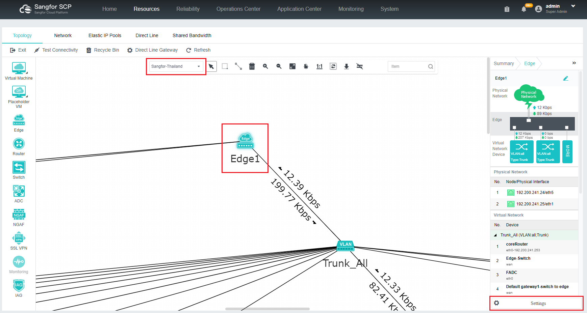Open the System menu

pos(389,9)
